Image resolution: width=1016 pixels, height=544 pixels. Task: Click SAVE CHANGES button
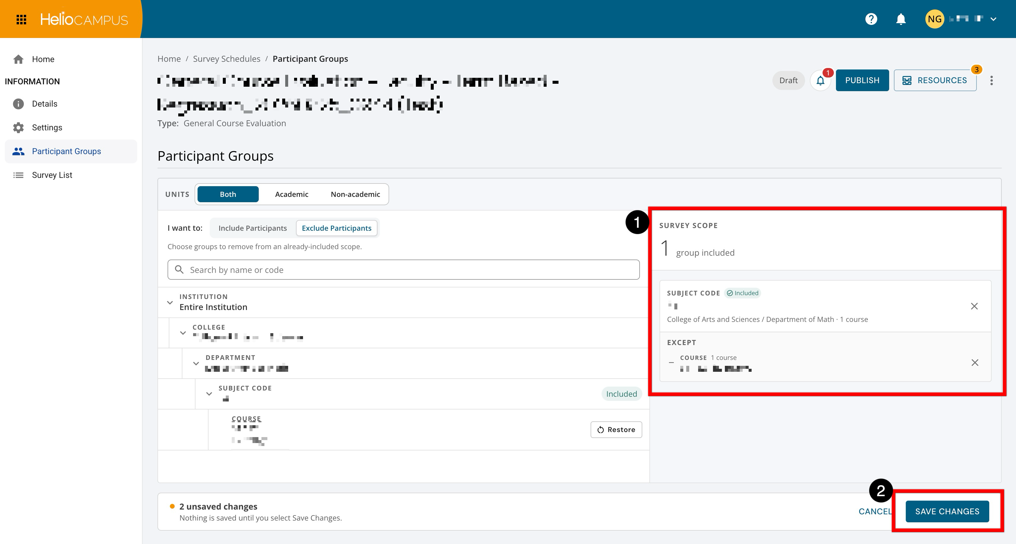click(x=947, y=511)
